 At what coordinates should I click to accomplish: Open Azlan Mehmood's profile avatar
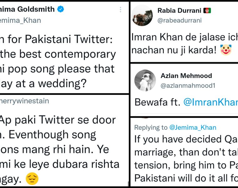[x=145, y=80]
